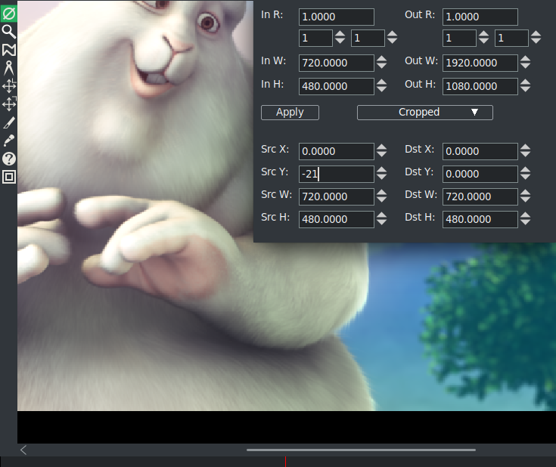The image size is (556, 467).
Task: Toggle the protect video from changes icon
Action: point(8,13)
